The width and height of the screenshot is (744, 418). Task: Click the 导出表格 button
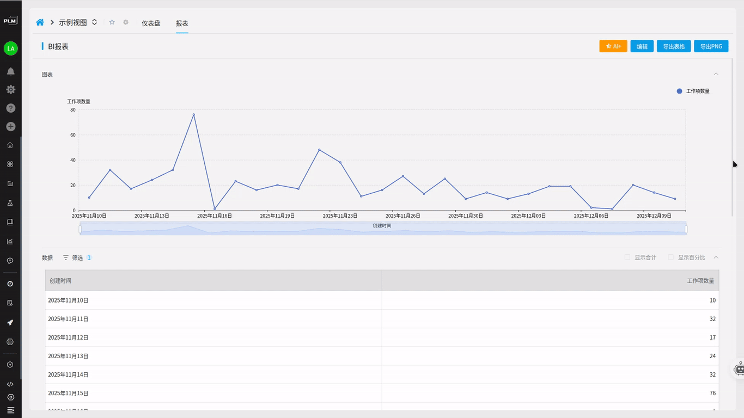(674, 46)
